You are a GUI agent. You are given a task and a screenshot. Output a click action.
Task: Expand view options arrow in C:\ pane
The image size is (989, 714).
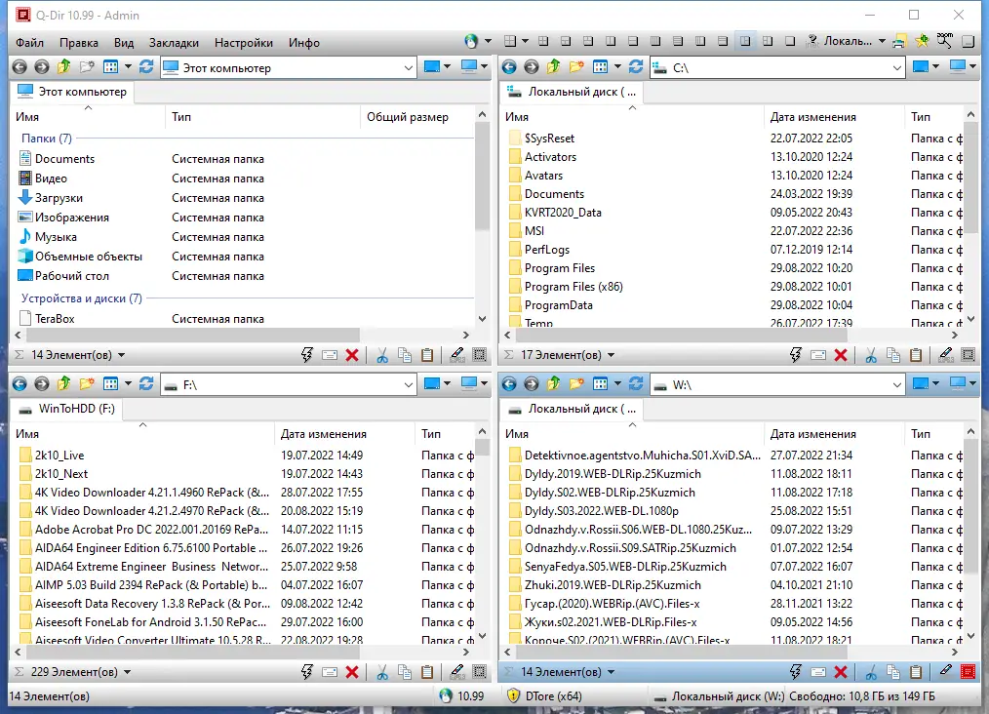click(617, 67)
